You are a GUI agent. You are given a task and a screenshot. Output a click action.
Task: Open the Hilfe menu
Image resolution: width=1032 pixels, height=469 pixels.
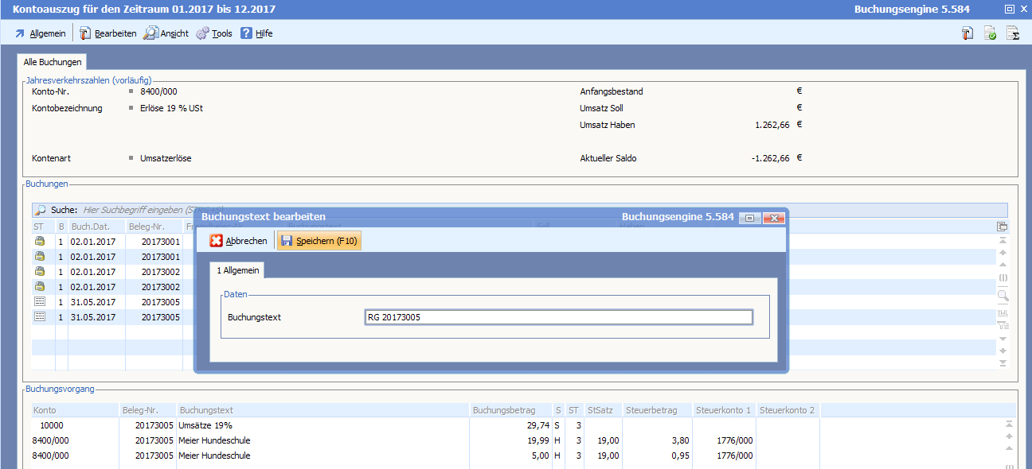256,33
